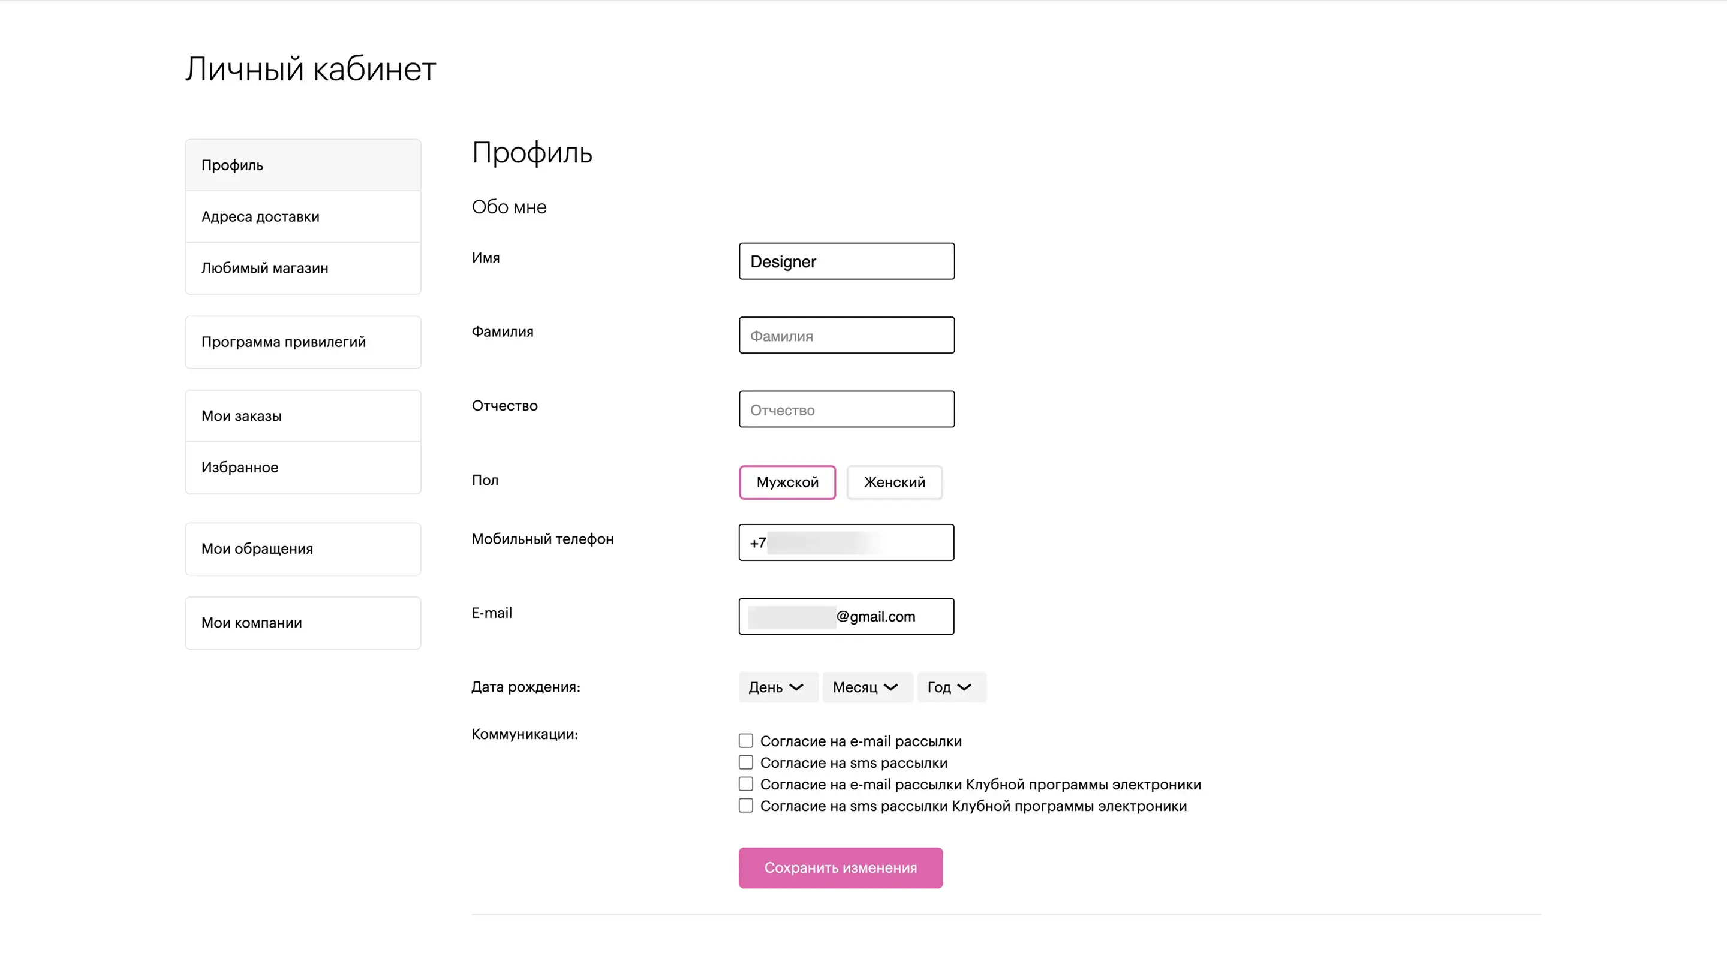Click the E-mail address field
This screenshot has width=1727, height=971.
pos(846,617)
